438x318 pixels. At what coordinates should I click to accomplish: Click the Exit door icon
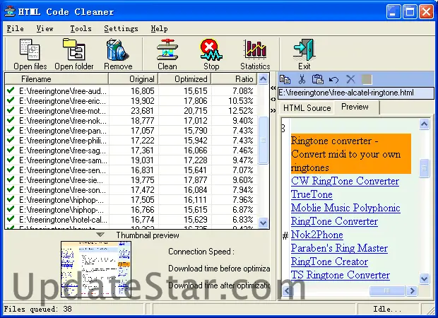point(304,49)
